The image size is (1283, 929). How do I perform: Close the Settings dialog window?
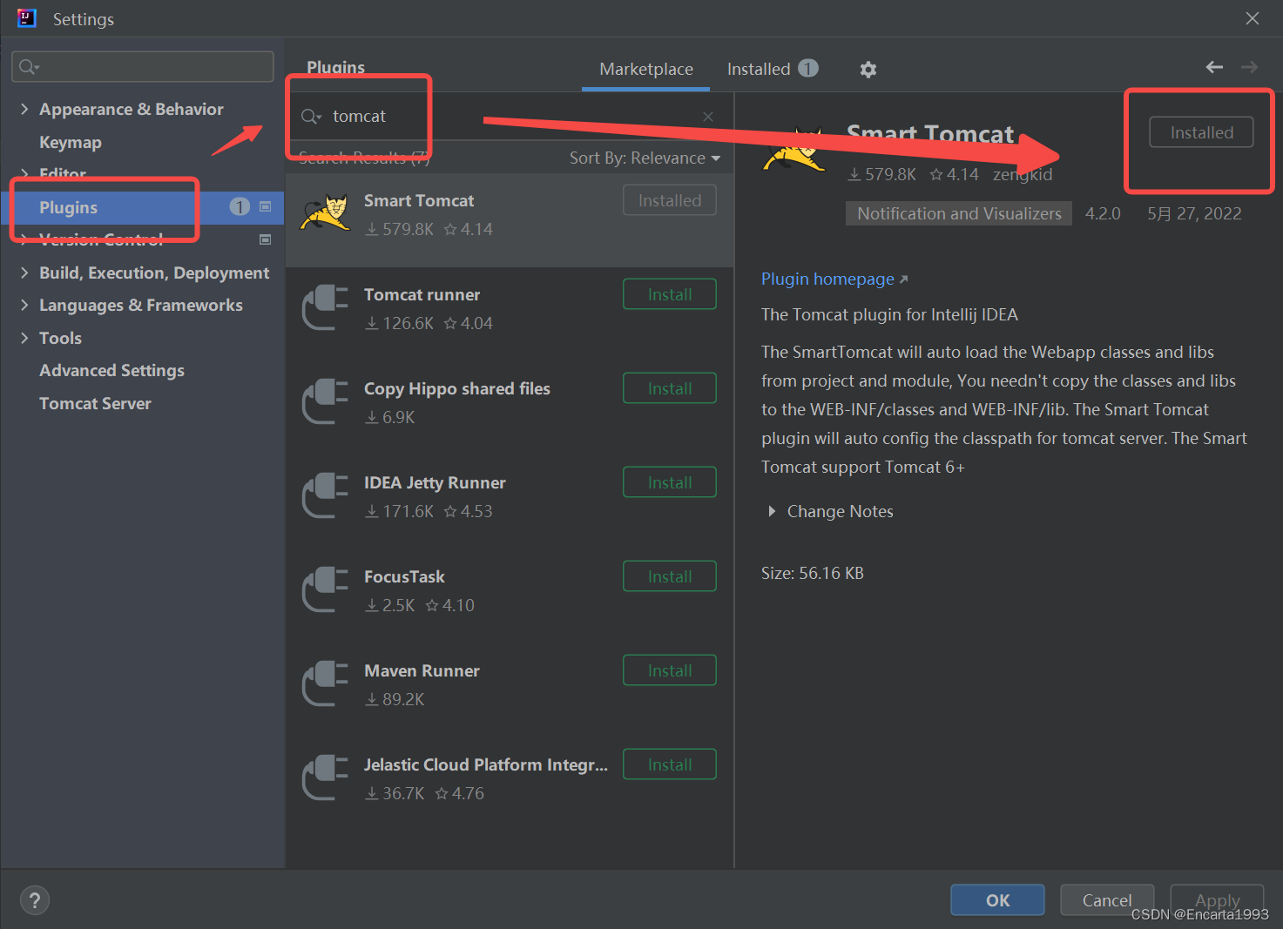coord(1253,18)
